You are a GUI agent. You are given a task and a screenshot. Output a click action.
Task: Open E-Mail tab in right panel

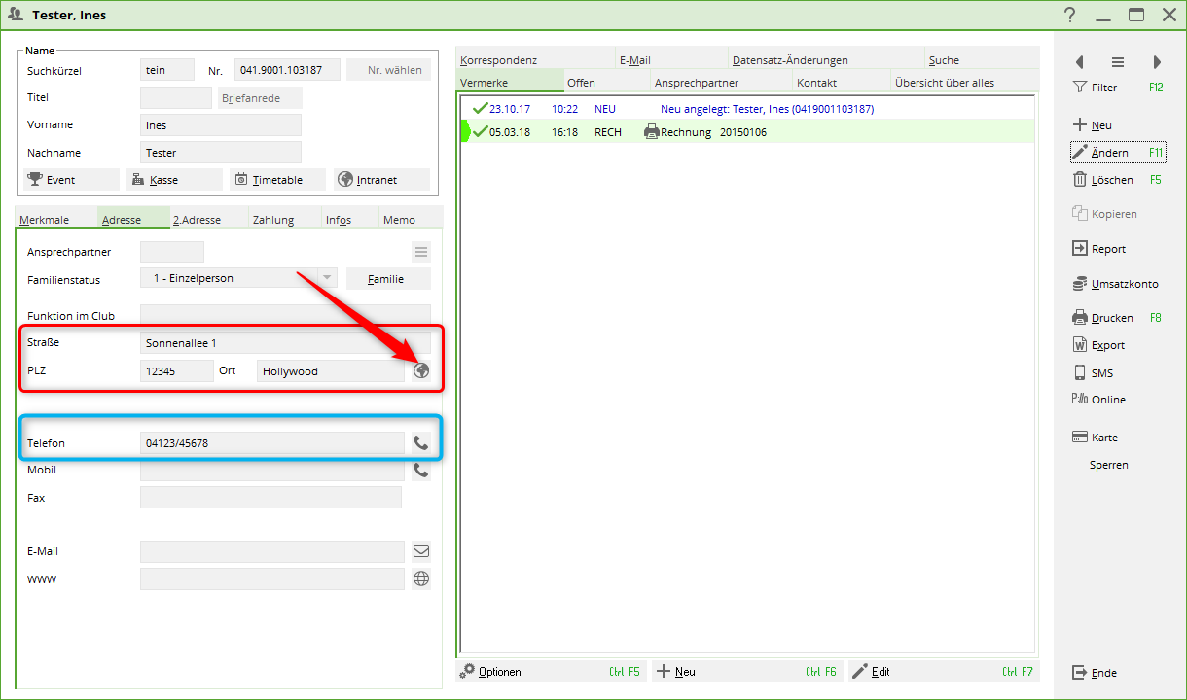[671, 59]
